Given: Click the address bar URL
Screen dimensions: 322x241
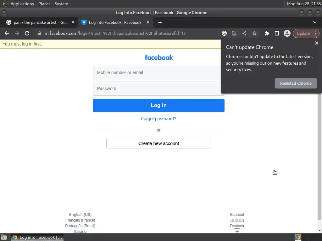Looking at the screenshot, I should pos(115,33).
